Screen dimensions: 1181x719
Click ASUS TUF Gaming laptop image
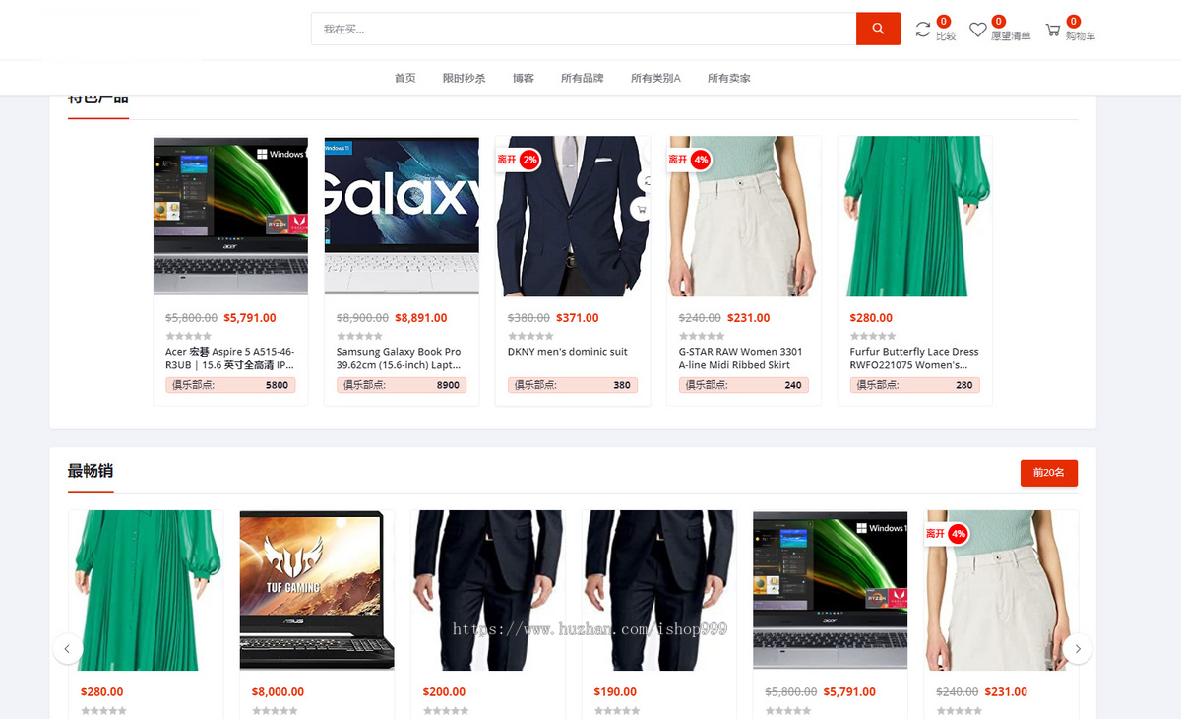(317, 590)
